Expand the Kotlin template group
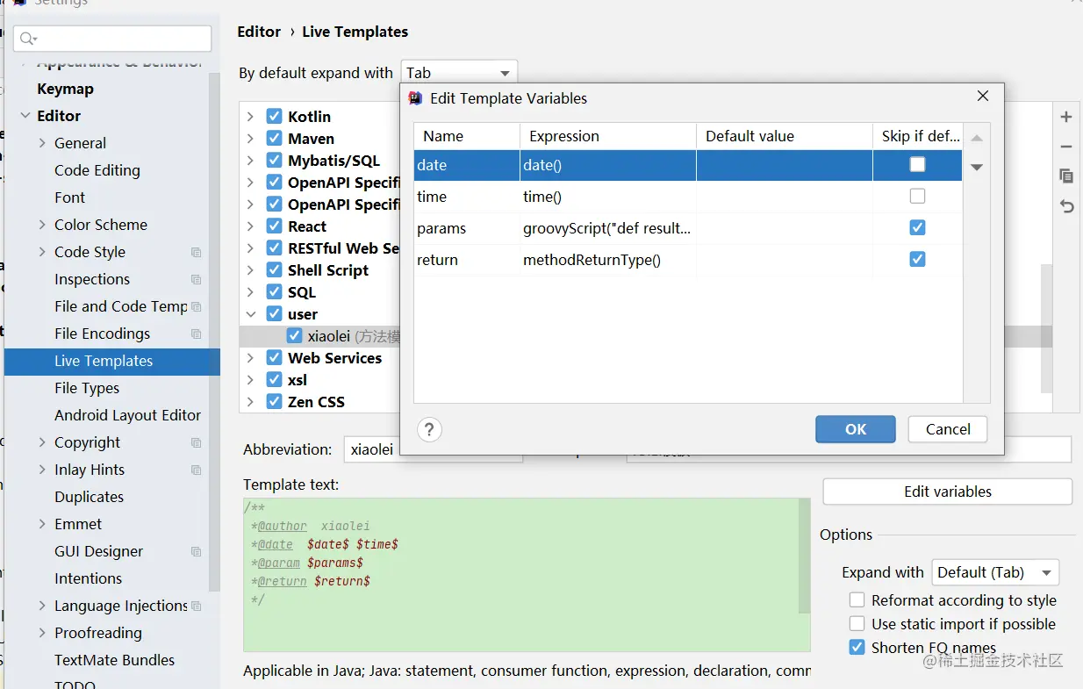The image size is (1083, 689). pos(251,116)
